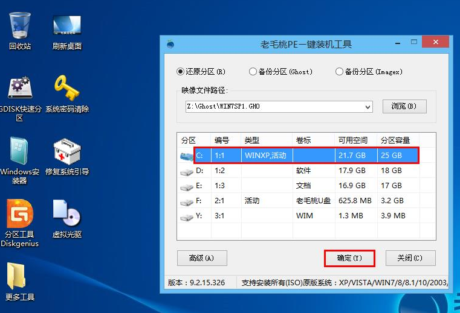Open GDISK快速分区 desktop icon
This screenshot has width=460, height=313.
20,98
